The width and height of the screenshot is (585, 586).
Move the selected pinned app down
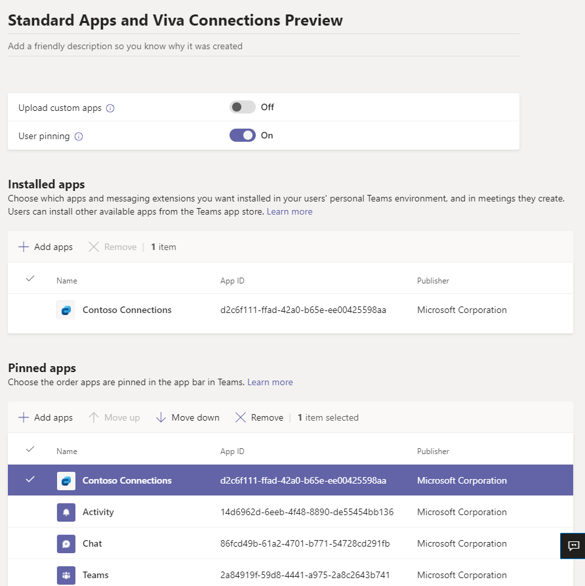[x=188, y=418]
